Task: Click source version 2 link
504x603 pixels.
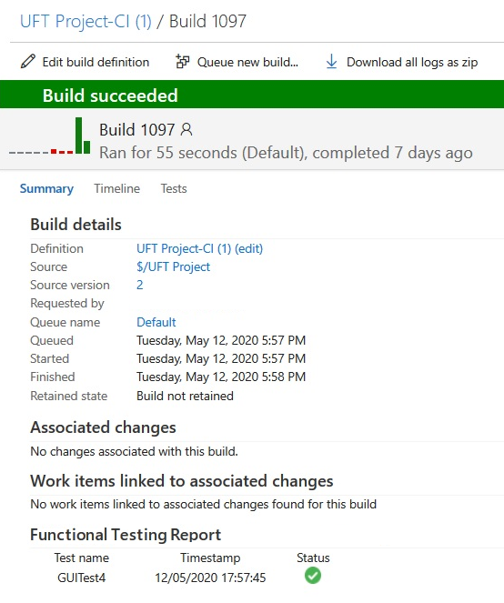Action: 140,285
